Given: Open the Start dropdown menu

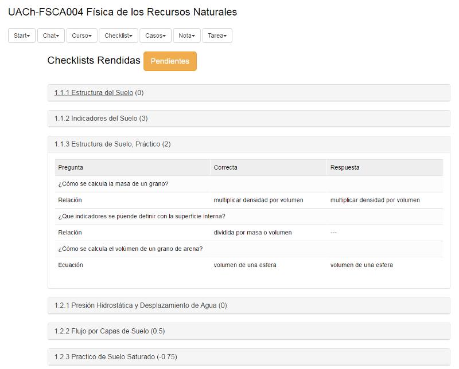Looking at the screenshot, I should pyautogui.click(x=22, y=36).
